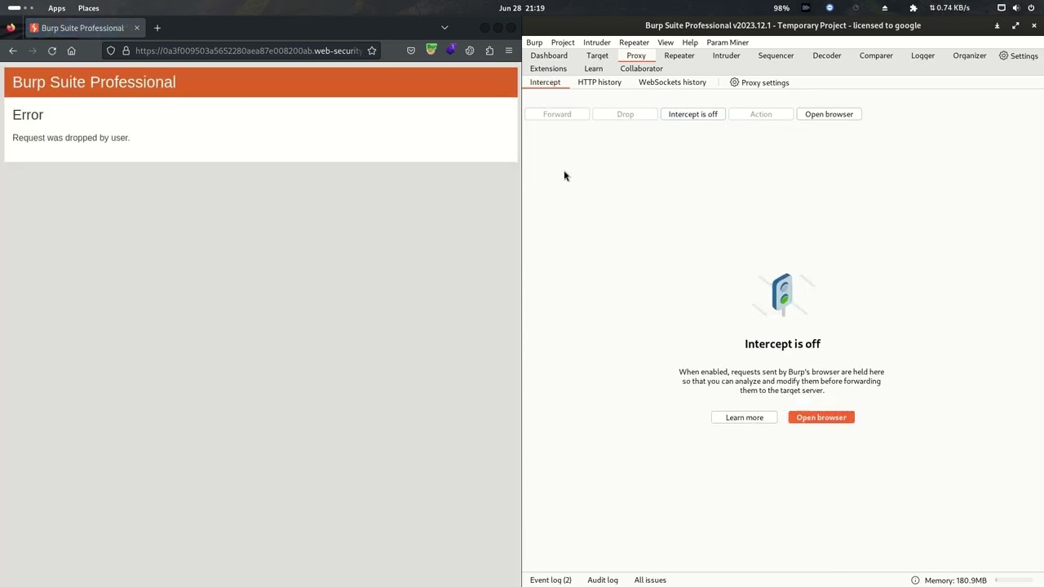Screen dimensions: 1044x587
Task: Open Burp Settings gear
Action: [x=1019, y=55]
